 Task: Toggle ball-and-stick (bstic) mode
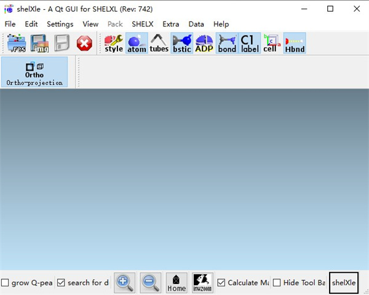(182, 43)
